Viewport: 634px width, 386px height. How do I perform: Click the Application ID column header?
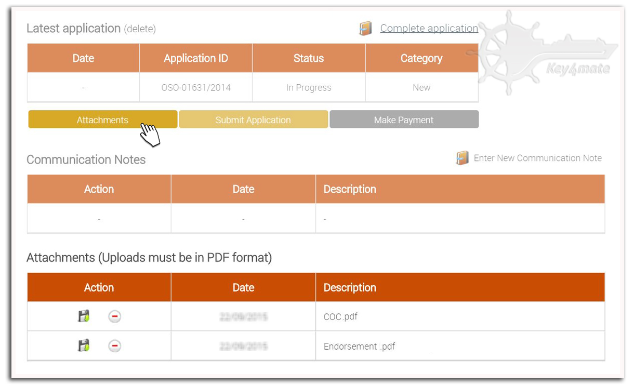pyautogui.click(x=196, y=58)
